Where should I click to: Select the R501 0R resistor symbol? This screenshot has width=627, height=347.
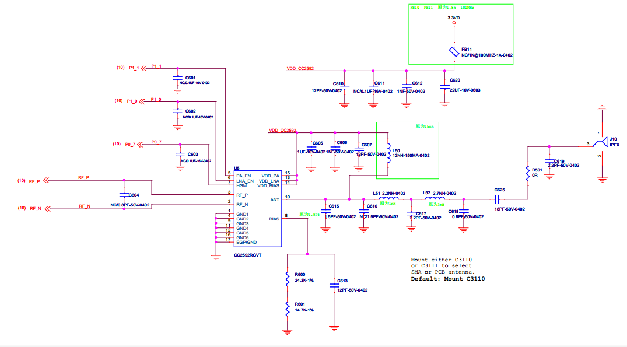pyautogui.click(x=528, y=173)
